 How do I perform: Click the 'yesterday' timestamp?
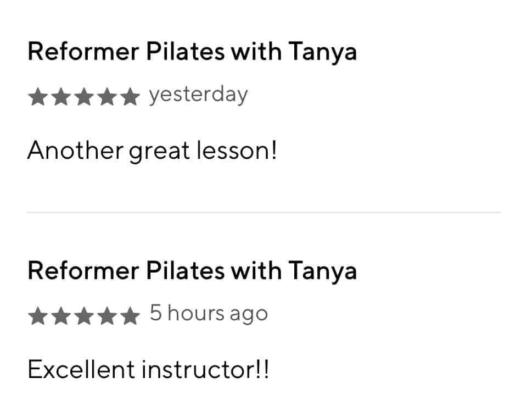pyautogui.click(x=198, y=96)
